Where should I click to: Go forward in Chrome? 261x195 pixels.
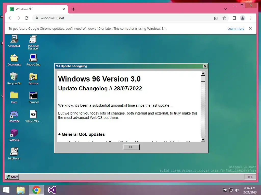18,18
